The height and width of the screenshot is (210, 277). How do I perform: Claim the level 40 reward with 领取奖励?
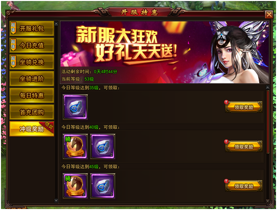[x=244, y=146]
